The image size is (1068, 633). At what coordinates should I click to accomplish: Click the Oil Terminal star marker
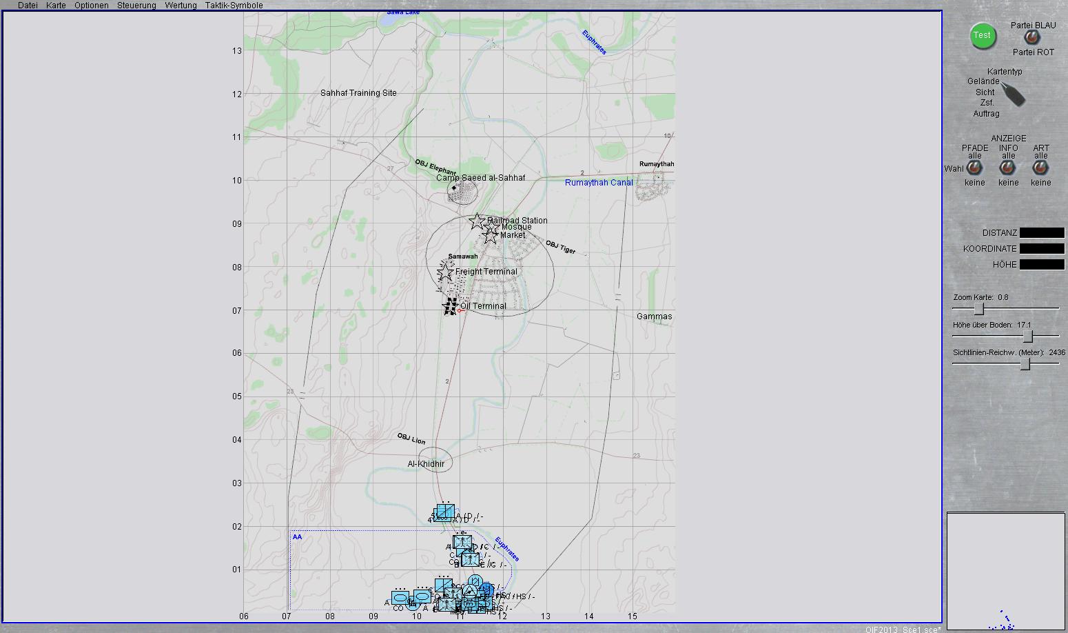click(451, 306)
